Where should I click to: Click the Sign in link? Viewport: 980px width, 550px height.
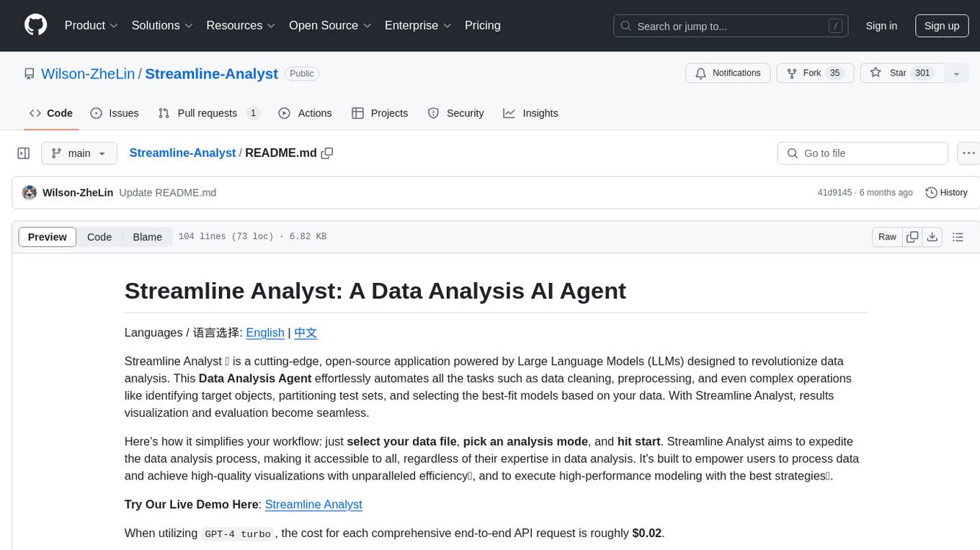(881, 26)
